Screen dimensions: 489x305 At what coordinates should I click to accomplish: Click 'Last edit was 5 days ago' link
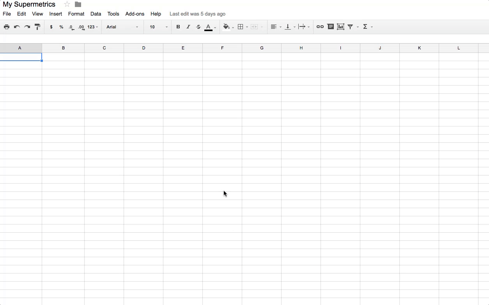(x=197, y=14)
